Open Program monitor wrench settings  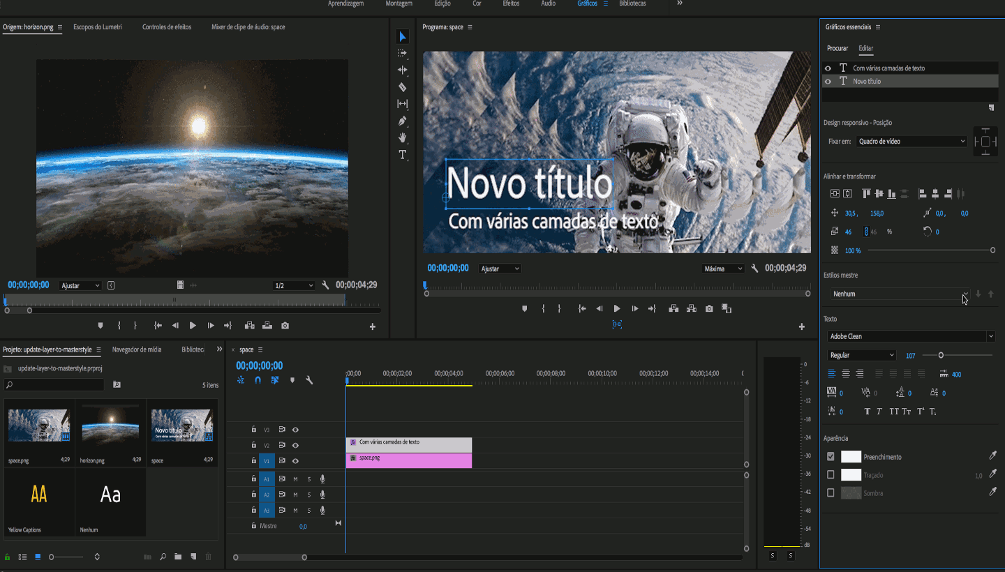[x=754, y=269]
